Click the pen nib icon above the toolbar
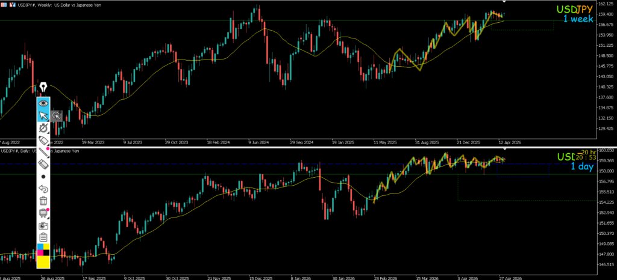The height and width of the screenshot is (280, 617). click(x=43, y=88)
